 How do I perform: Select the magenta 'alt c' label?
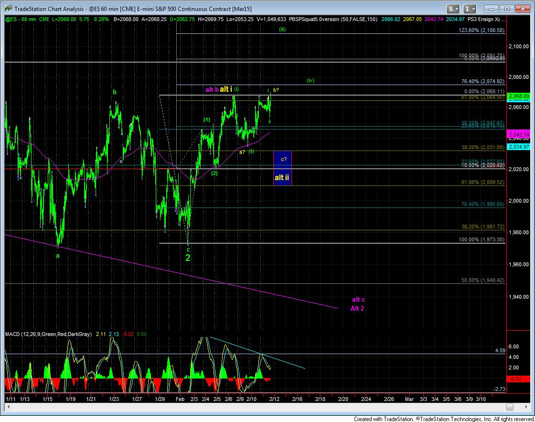click(x=359, y=300)
